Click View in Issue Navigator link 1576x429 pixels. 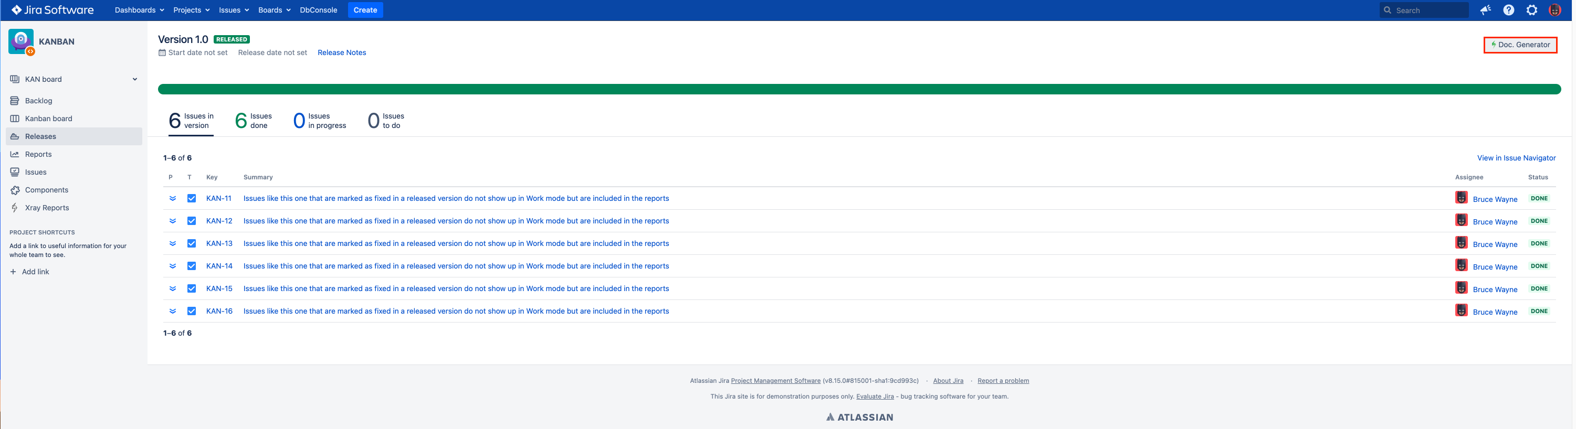point(1516,158)
